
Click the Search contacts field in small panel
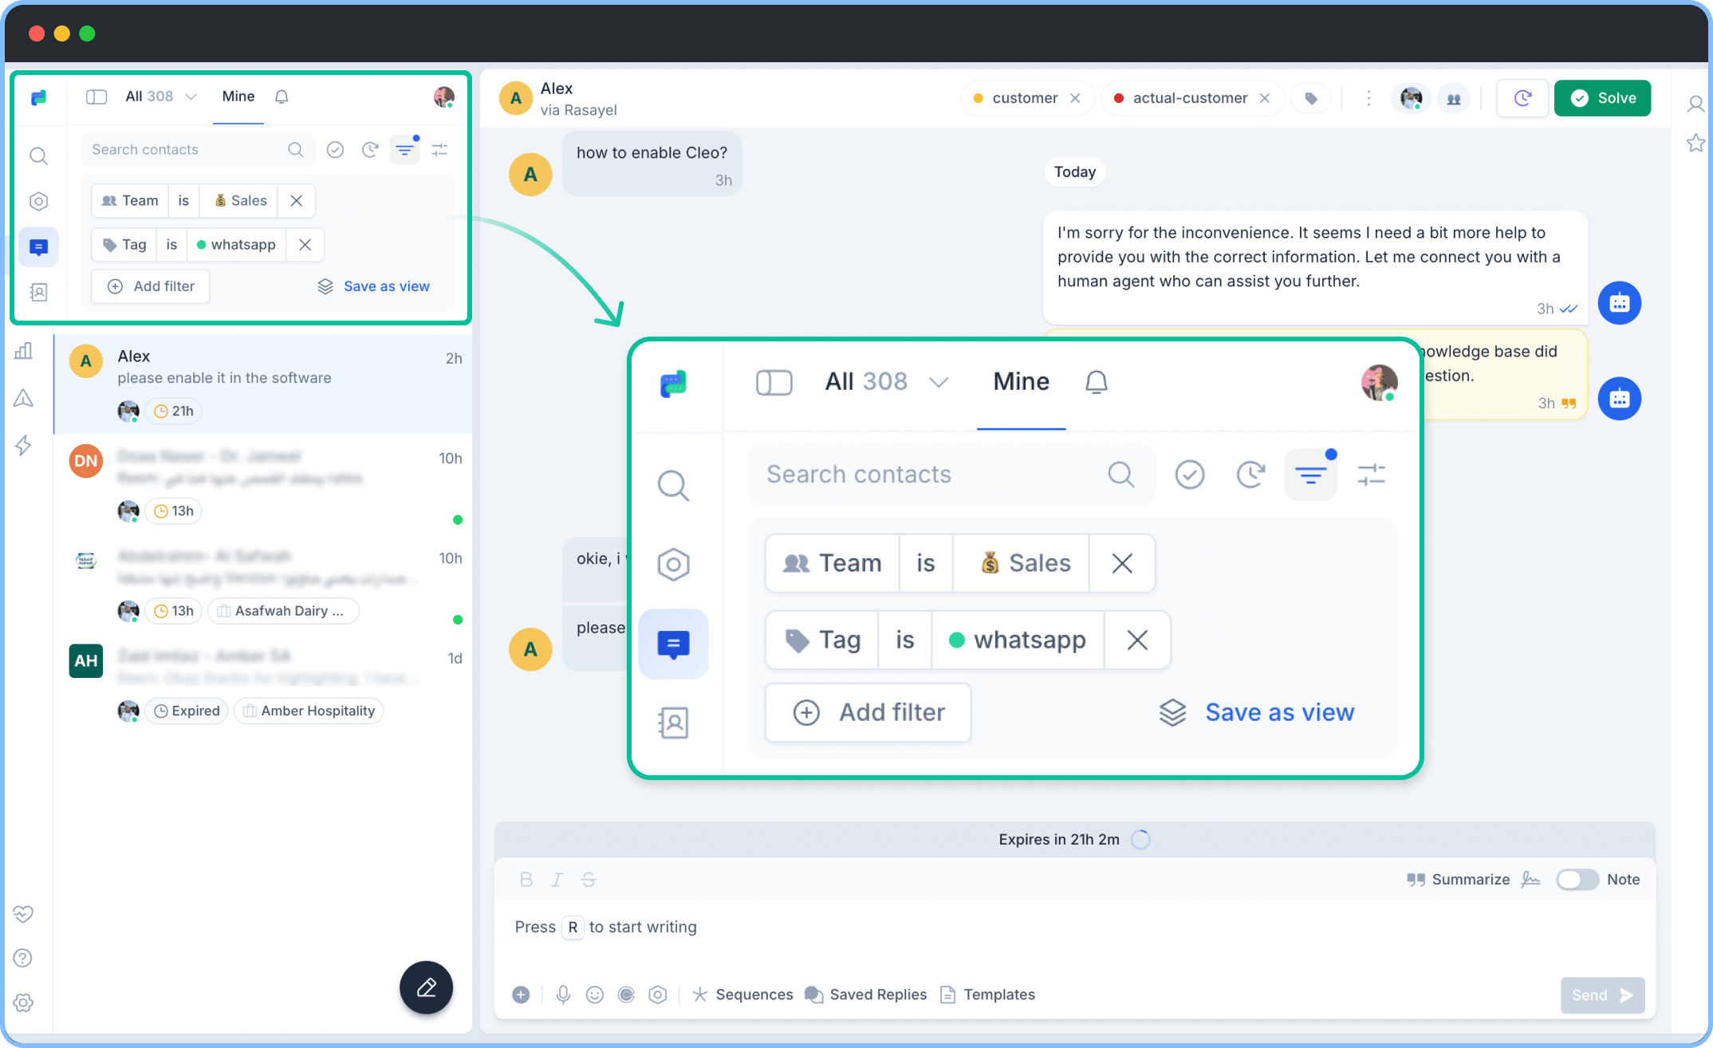tap(197, 149)
